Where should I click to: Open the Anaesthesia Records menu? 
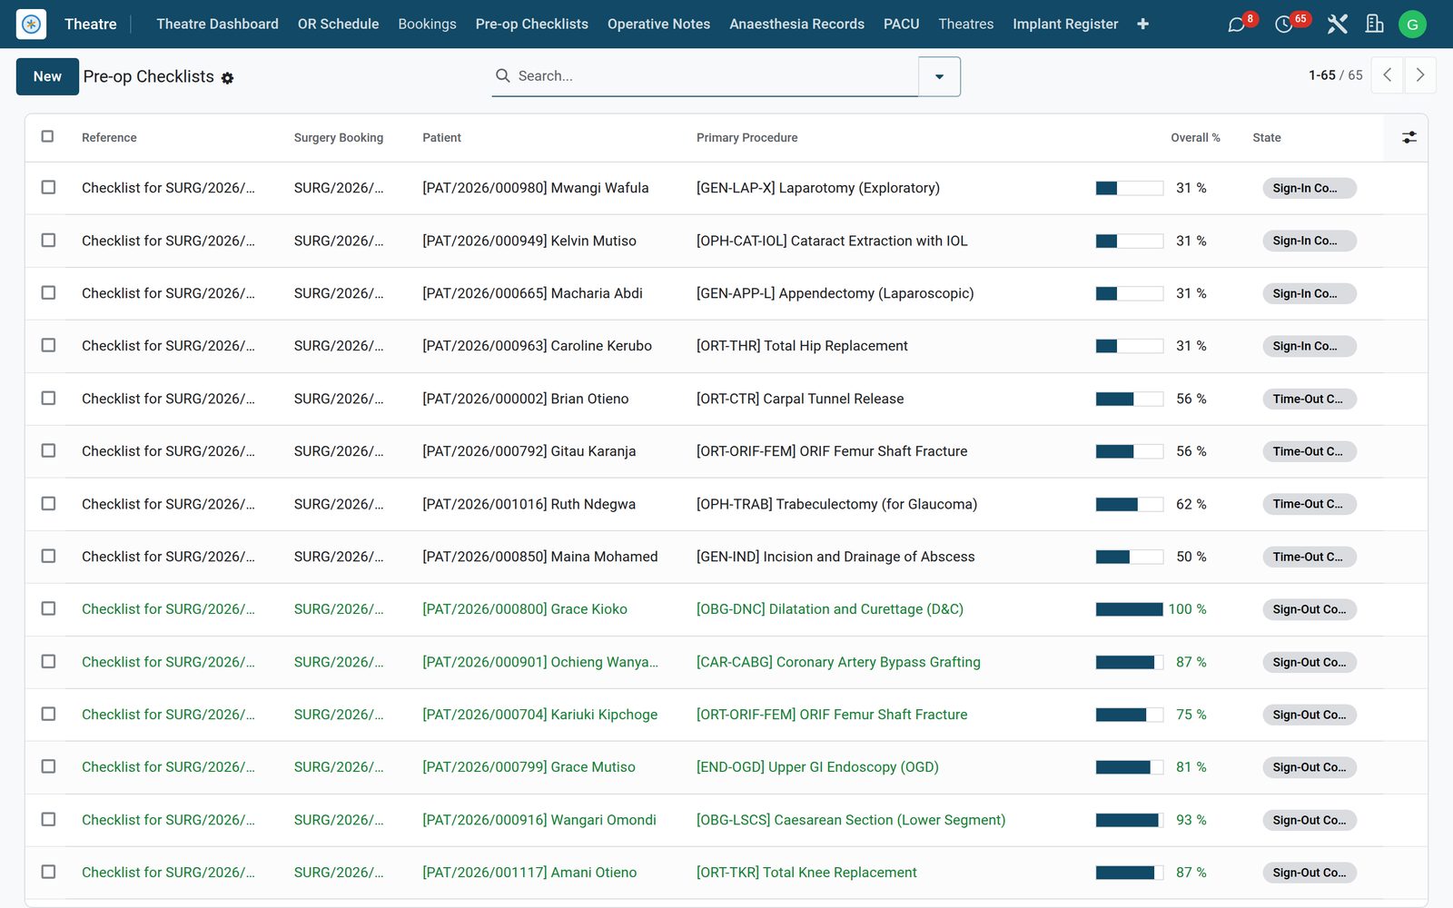coord(796,25)
